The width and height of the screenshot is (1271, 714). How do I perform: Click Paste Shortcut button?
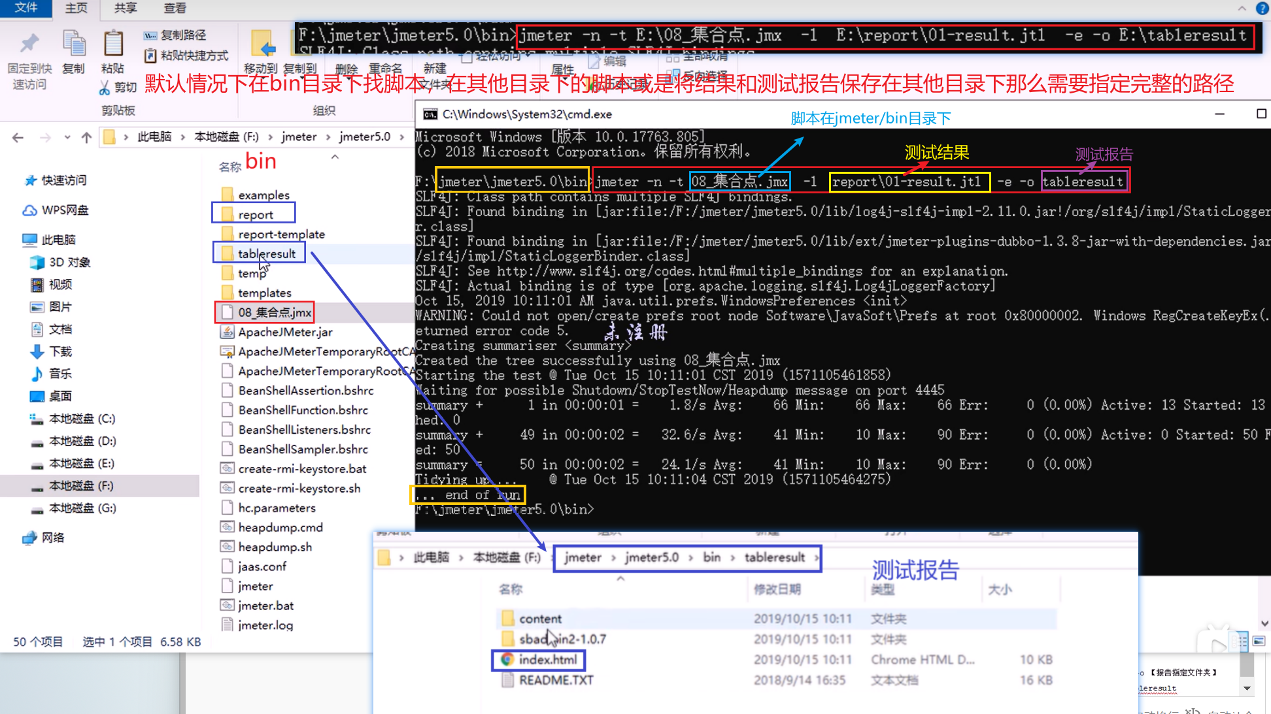tap(186, 56)
